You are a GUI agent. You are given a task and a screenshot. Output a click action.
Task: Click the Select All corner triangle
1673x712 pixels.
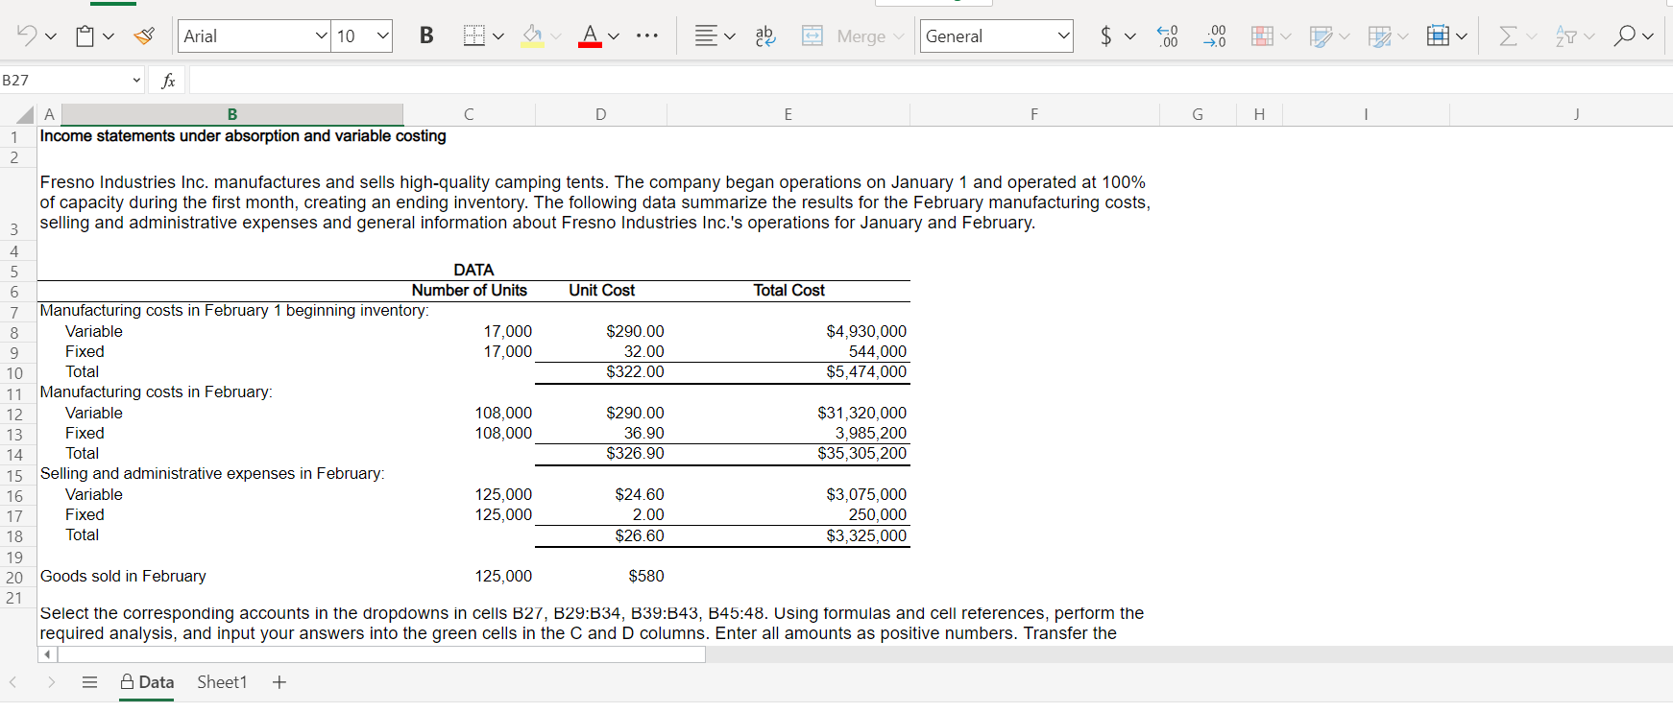coord(25,114)
